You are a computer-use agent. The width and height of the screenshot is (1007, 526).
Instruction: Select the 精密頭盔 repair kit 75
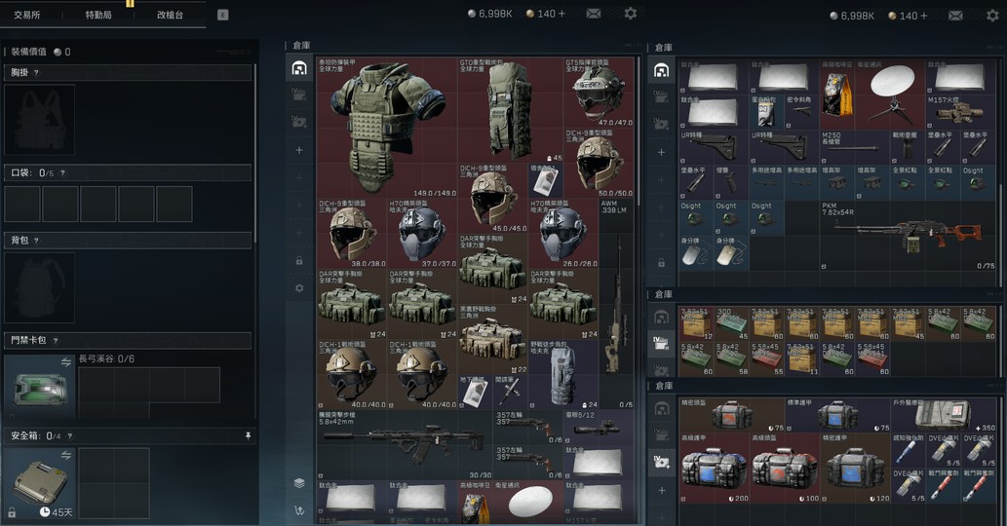pos(731,416)
